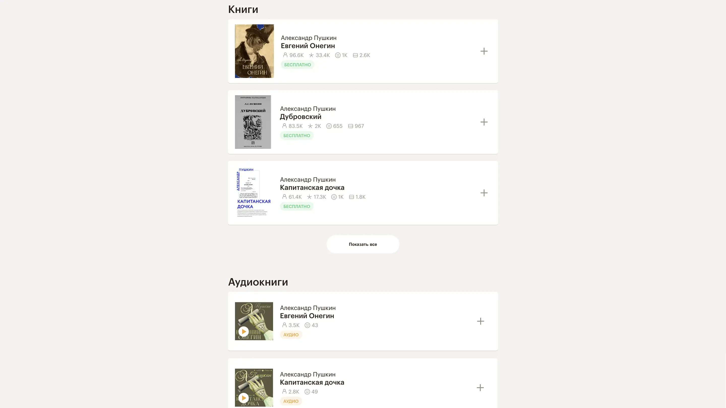The width and height of the screenshot is (726, 408).
Task: Add the Дубровский book using plus icon
Action: (484, 122)
